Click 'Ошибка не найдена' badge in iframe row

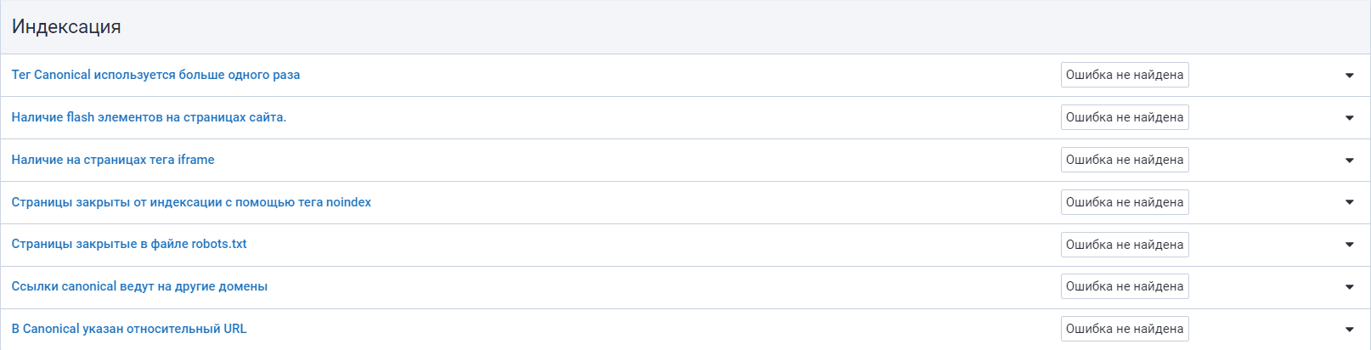click(1124, 160)
